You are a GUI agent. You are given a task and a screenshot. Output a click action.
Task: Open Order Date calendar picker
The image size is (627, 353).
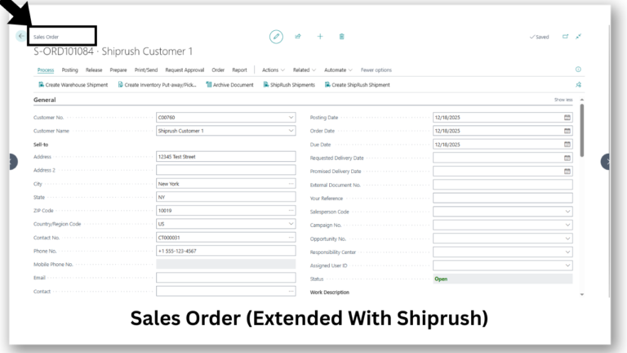tap(567, 131)
